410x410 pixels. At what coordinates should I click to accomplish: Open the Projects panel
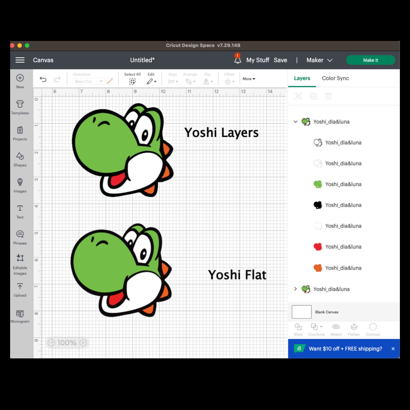click(20, 134)
